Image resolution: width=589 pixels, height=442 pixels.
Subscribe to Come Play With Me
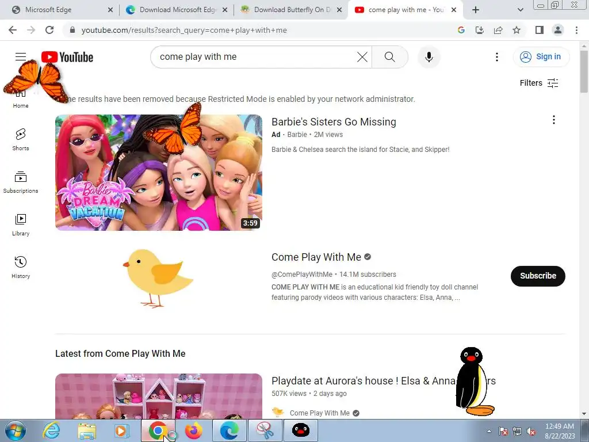click(x=538, y=276)
